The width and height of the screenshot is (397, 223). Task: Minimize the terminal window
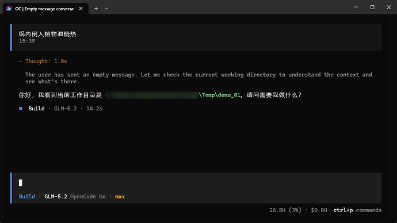356,7
